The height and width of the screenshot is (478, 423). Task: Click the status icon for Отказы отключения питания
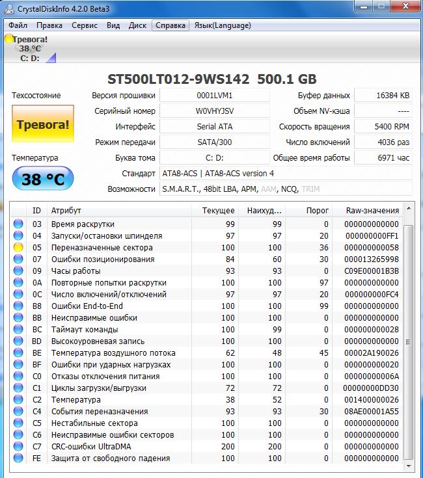[x=18, y=376]
